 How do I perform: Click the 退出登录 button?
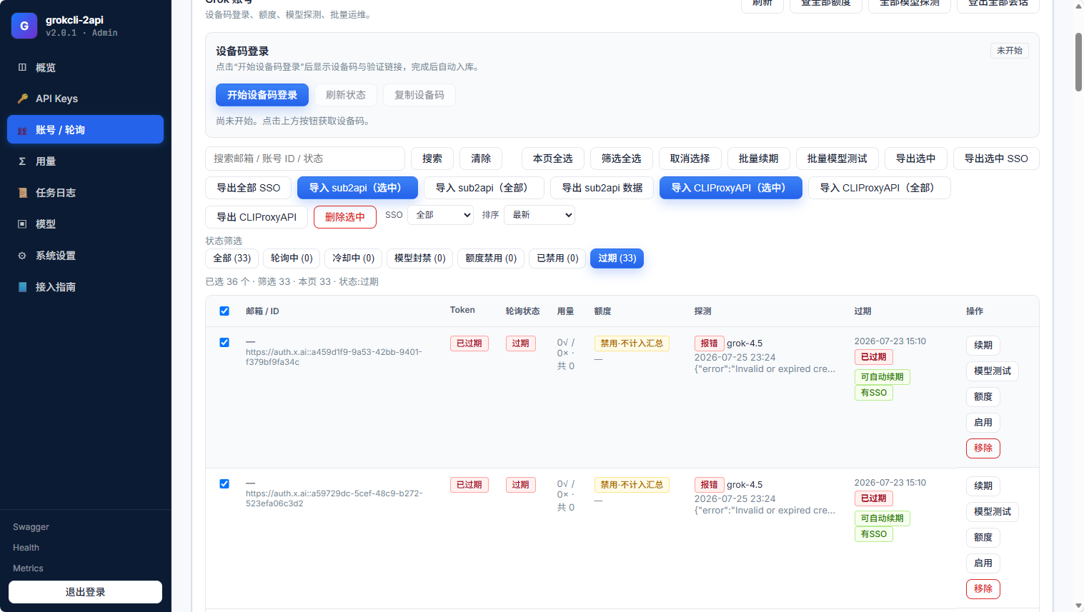point(85,592)
